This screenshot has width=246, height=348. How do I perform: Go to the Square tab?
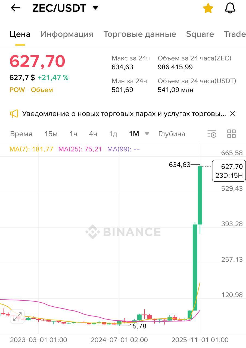[200, 34]
